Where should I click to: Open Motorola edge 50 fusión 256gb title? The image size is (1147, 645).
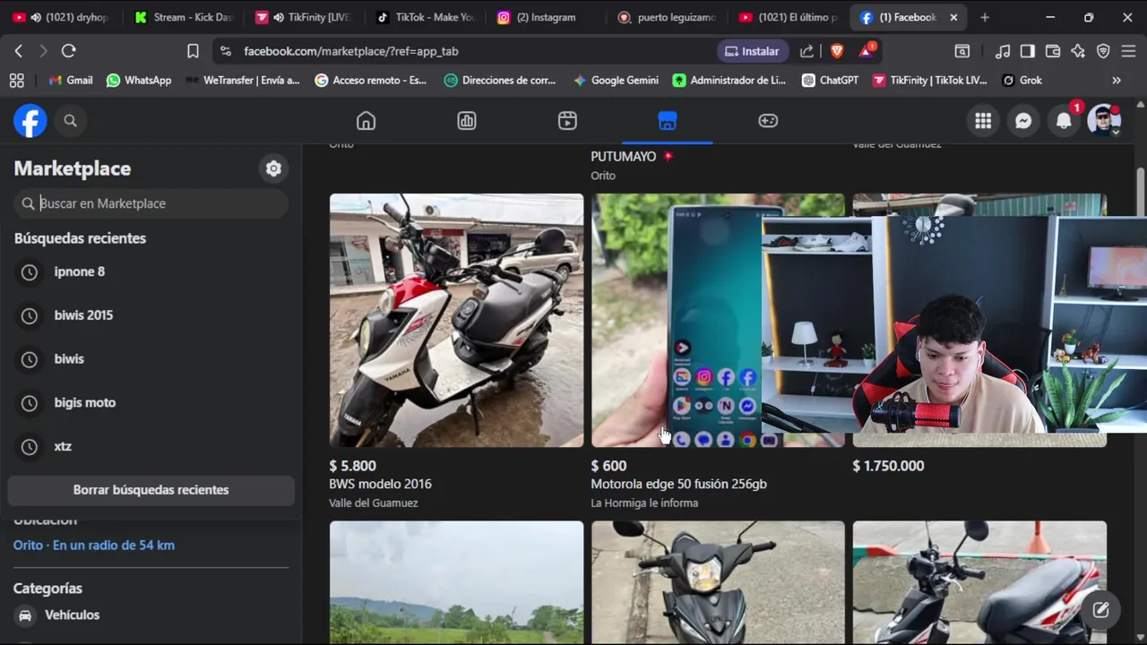coord(678,484)
